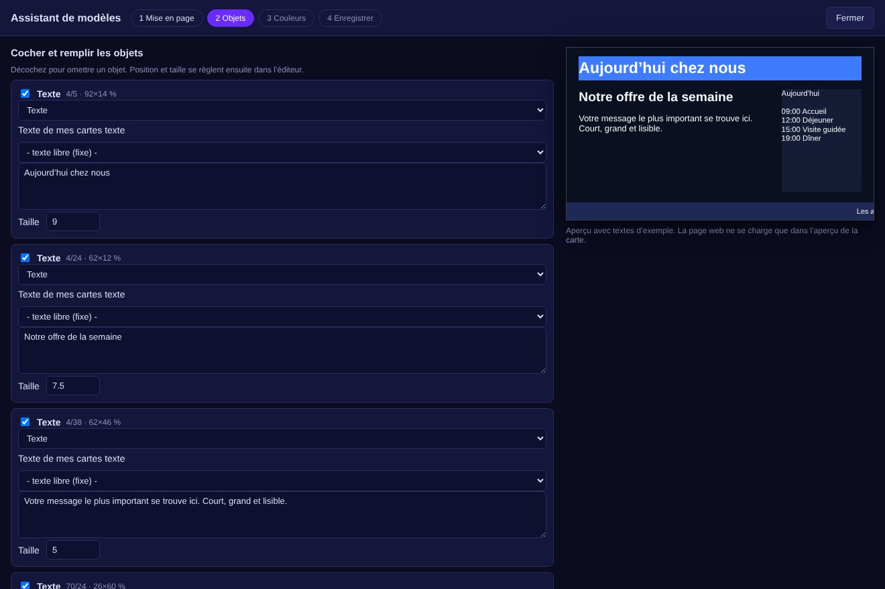Toggle checkbox for the 4/24 Texte object
This screenshot has height=589, width=885.
click(25, 258)
